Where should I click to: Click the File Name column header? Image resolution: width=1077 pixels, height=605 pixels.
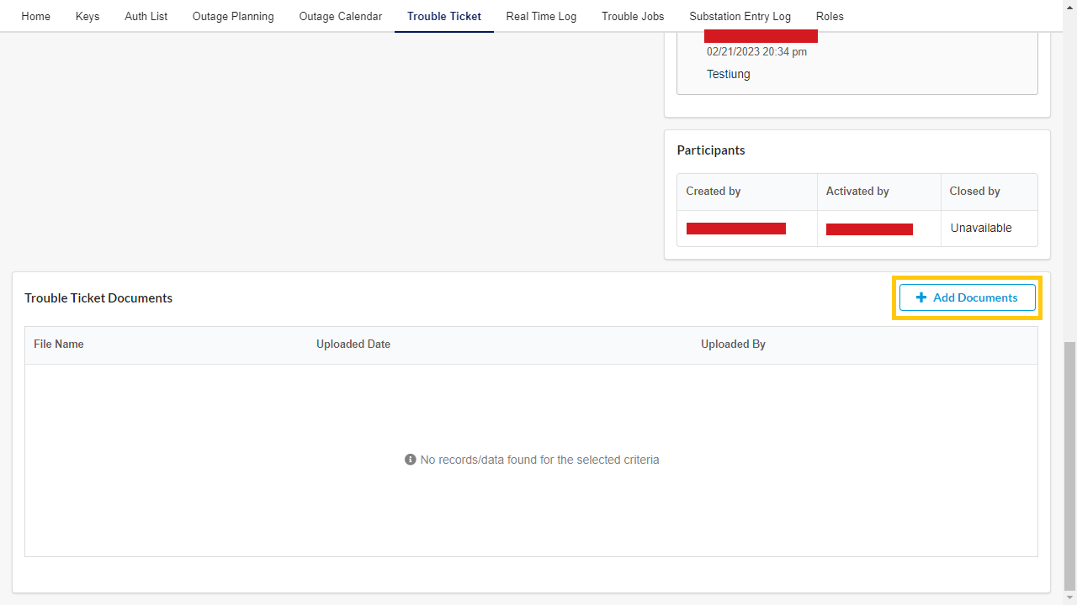click(x=58, y=344)
